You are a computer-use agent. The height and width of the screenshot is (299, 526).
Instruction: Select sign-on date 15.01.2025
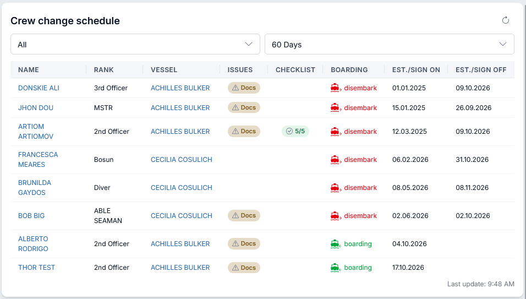tap(409, 108)
